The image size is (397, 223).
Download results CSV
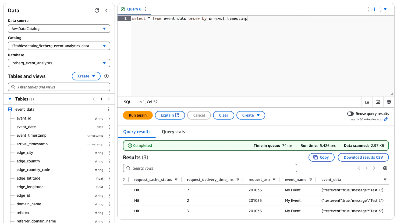[363, 157]
